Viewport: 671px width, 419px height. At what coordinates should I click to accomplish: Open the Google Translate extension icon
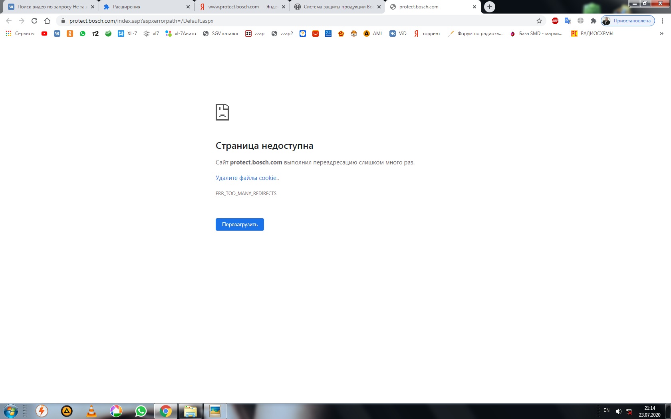[x=568, y=21]
